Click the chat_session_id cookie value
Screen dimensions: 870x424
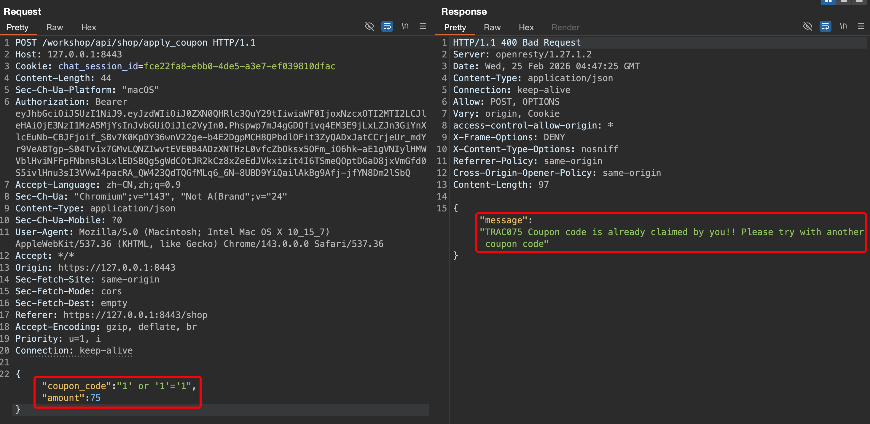click(240, 66)
